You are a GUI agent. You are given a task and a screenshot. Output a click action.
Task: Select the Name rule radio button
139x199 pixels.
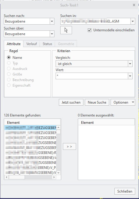[x=9, y=57]
